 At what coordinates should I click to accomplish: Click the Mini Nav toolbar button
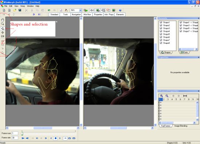tap(87, 14)
